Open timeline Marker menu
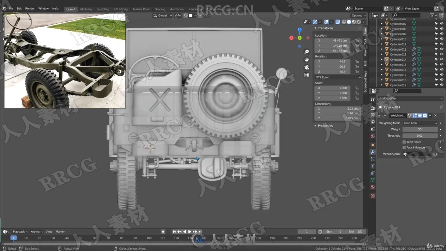446x251 pixels. [60, 231]
